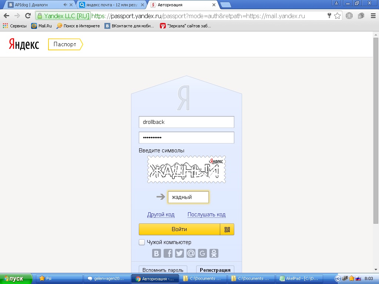
Task: Open "Зеркала" сайтов bookmark
Action: pyautogui.click(x=185, y=26)
